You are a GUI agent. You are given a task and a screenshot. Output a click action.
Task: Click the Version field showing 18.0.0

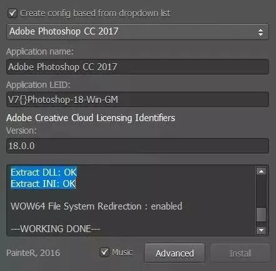pos(138,146)
